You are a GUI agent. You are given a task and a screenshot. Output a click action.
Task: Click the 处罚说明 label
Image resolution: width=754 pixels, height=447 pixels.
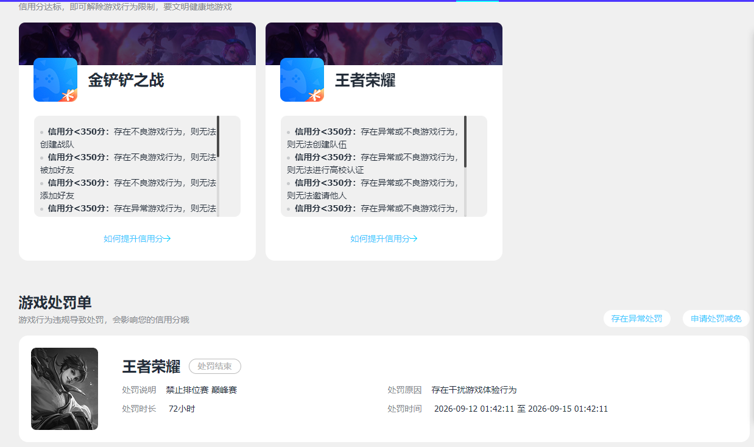pos(139,390)
